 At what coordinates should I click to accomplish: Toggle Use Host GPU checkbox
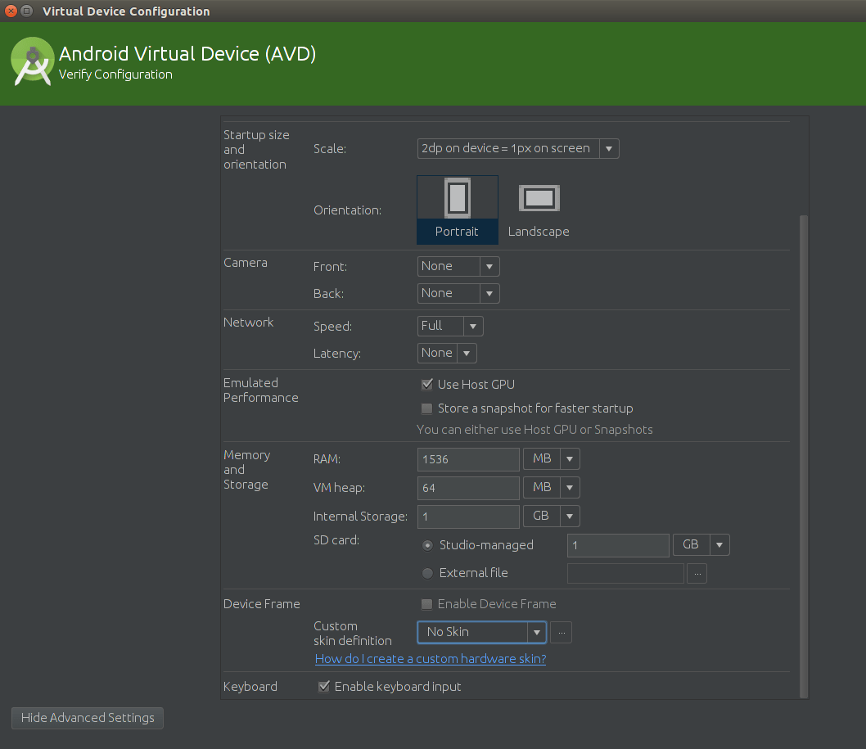427,385
